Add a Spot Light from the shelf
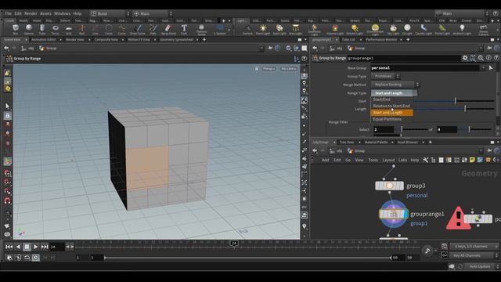This screenshot has width=501, height=282. pyautogui.click(x=279, y=30)
